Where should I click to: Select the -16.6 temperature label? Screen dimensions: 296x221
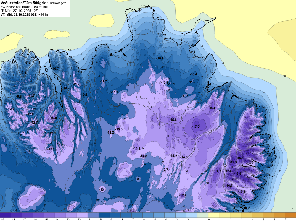point(218,171)
